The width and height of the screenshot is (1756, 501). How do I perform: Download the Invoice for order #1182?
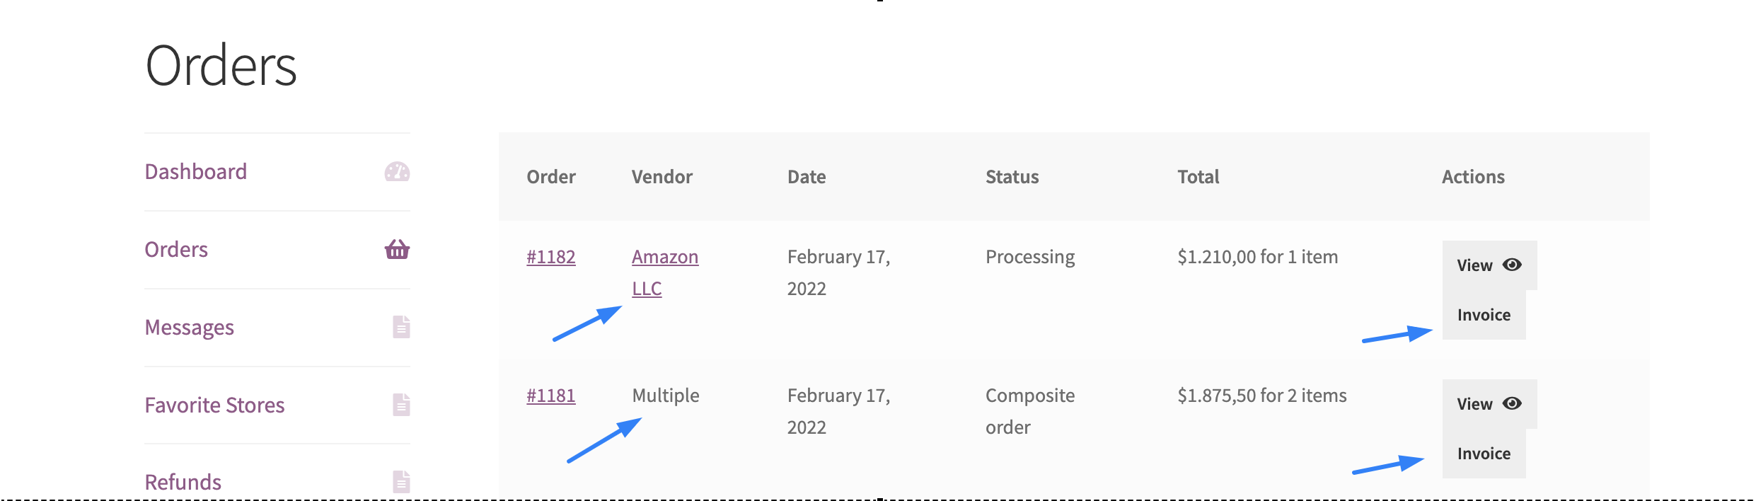[x=1483, y=314]
